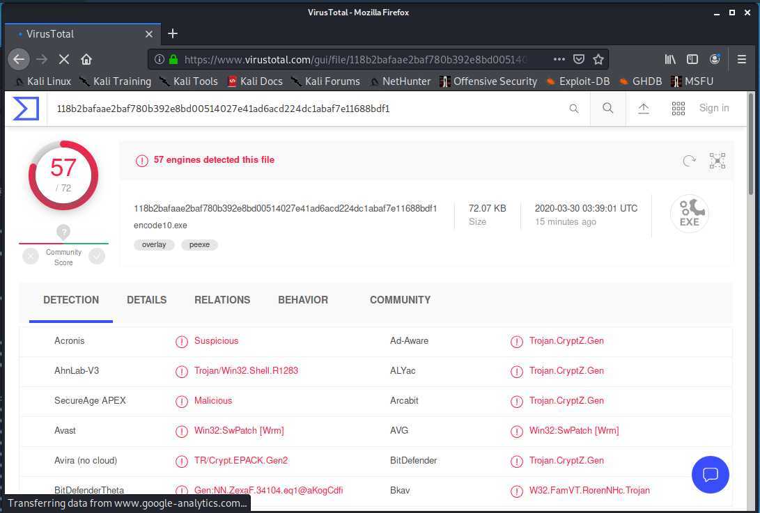Go back to the previous page
This screenshot has height=513, width=760.
click(x=19, y=60)
